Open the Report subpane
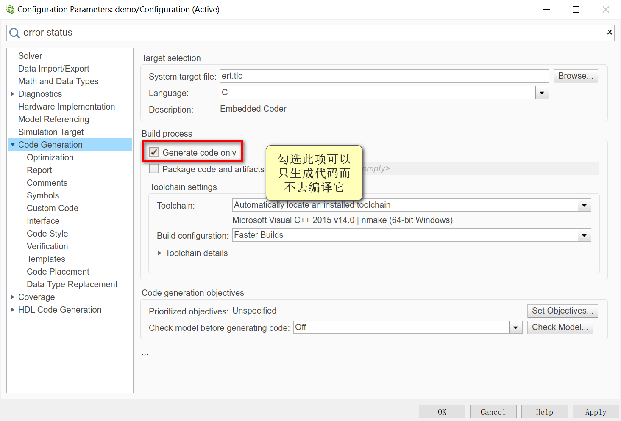The image size is (621, 421). point(39,170)
